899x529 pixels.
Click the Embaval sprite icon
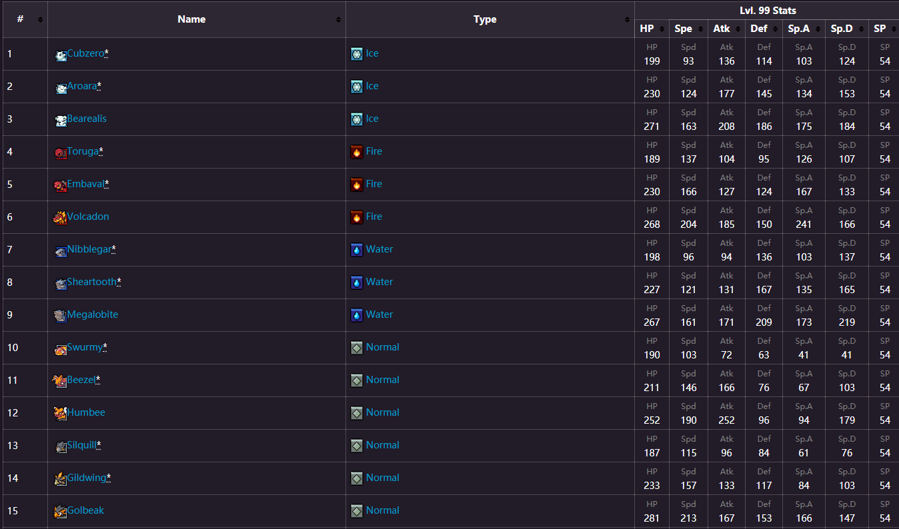[x=60, y=185]
